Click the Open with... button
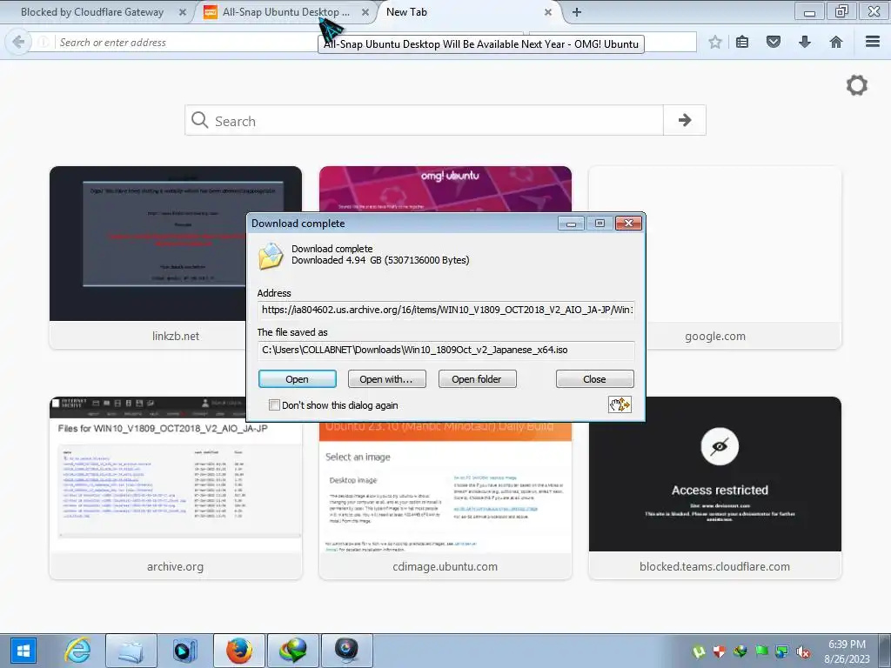Image resolution: width=891 pixels, height=668 pixels. [386, 379]
